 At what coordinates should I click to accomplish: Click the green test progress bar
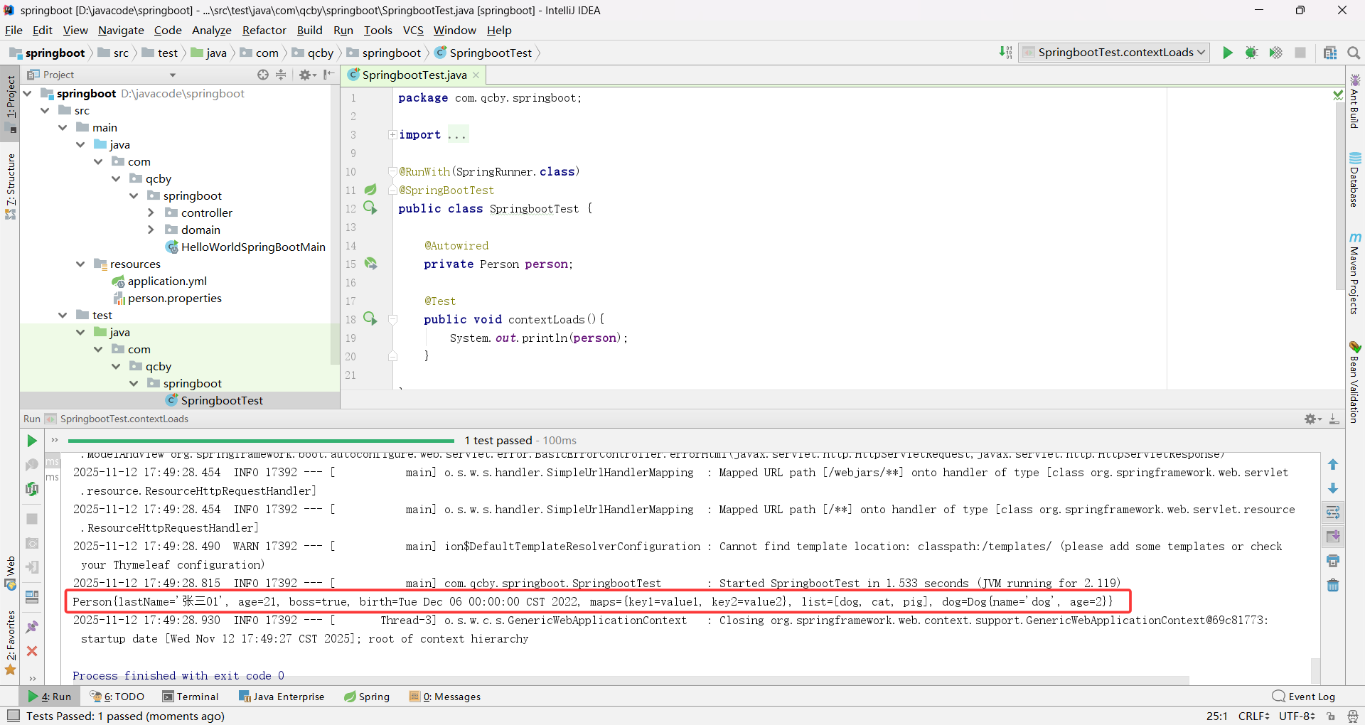[x=261, y=441]
